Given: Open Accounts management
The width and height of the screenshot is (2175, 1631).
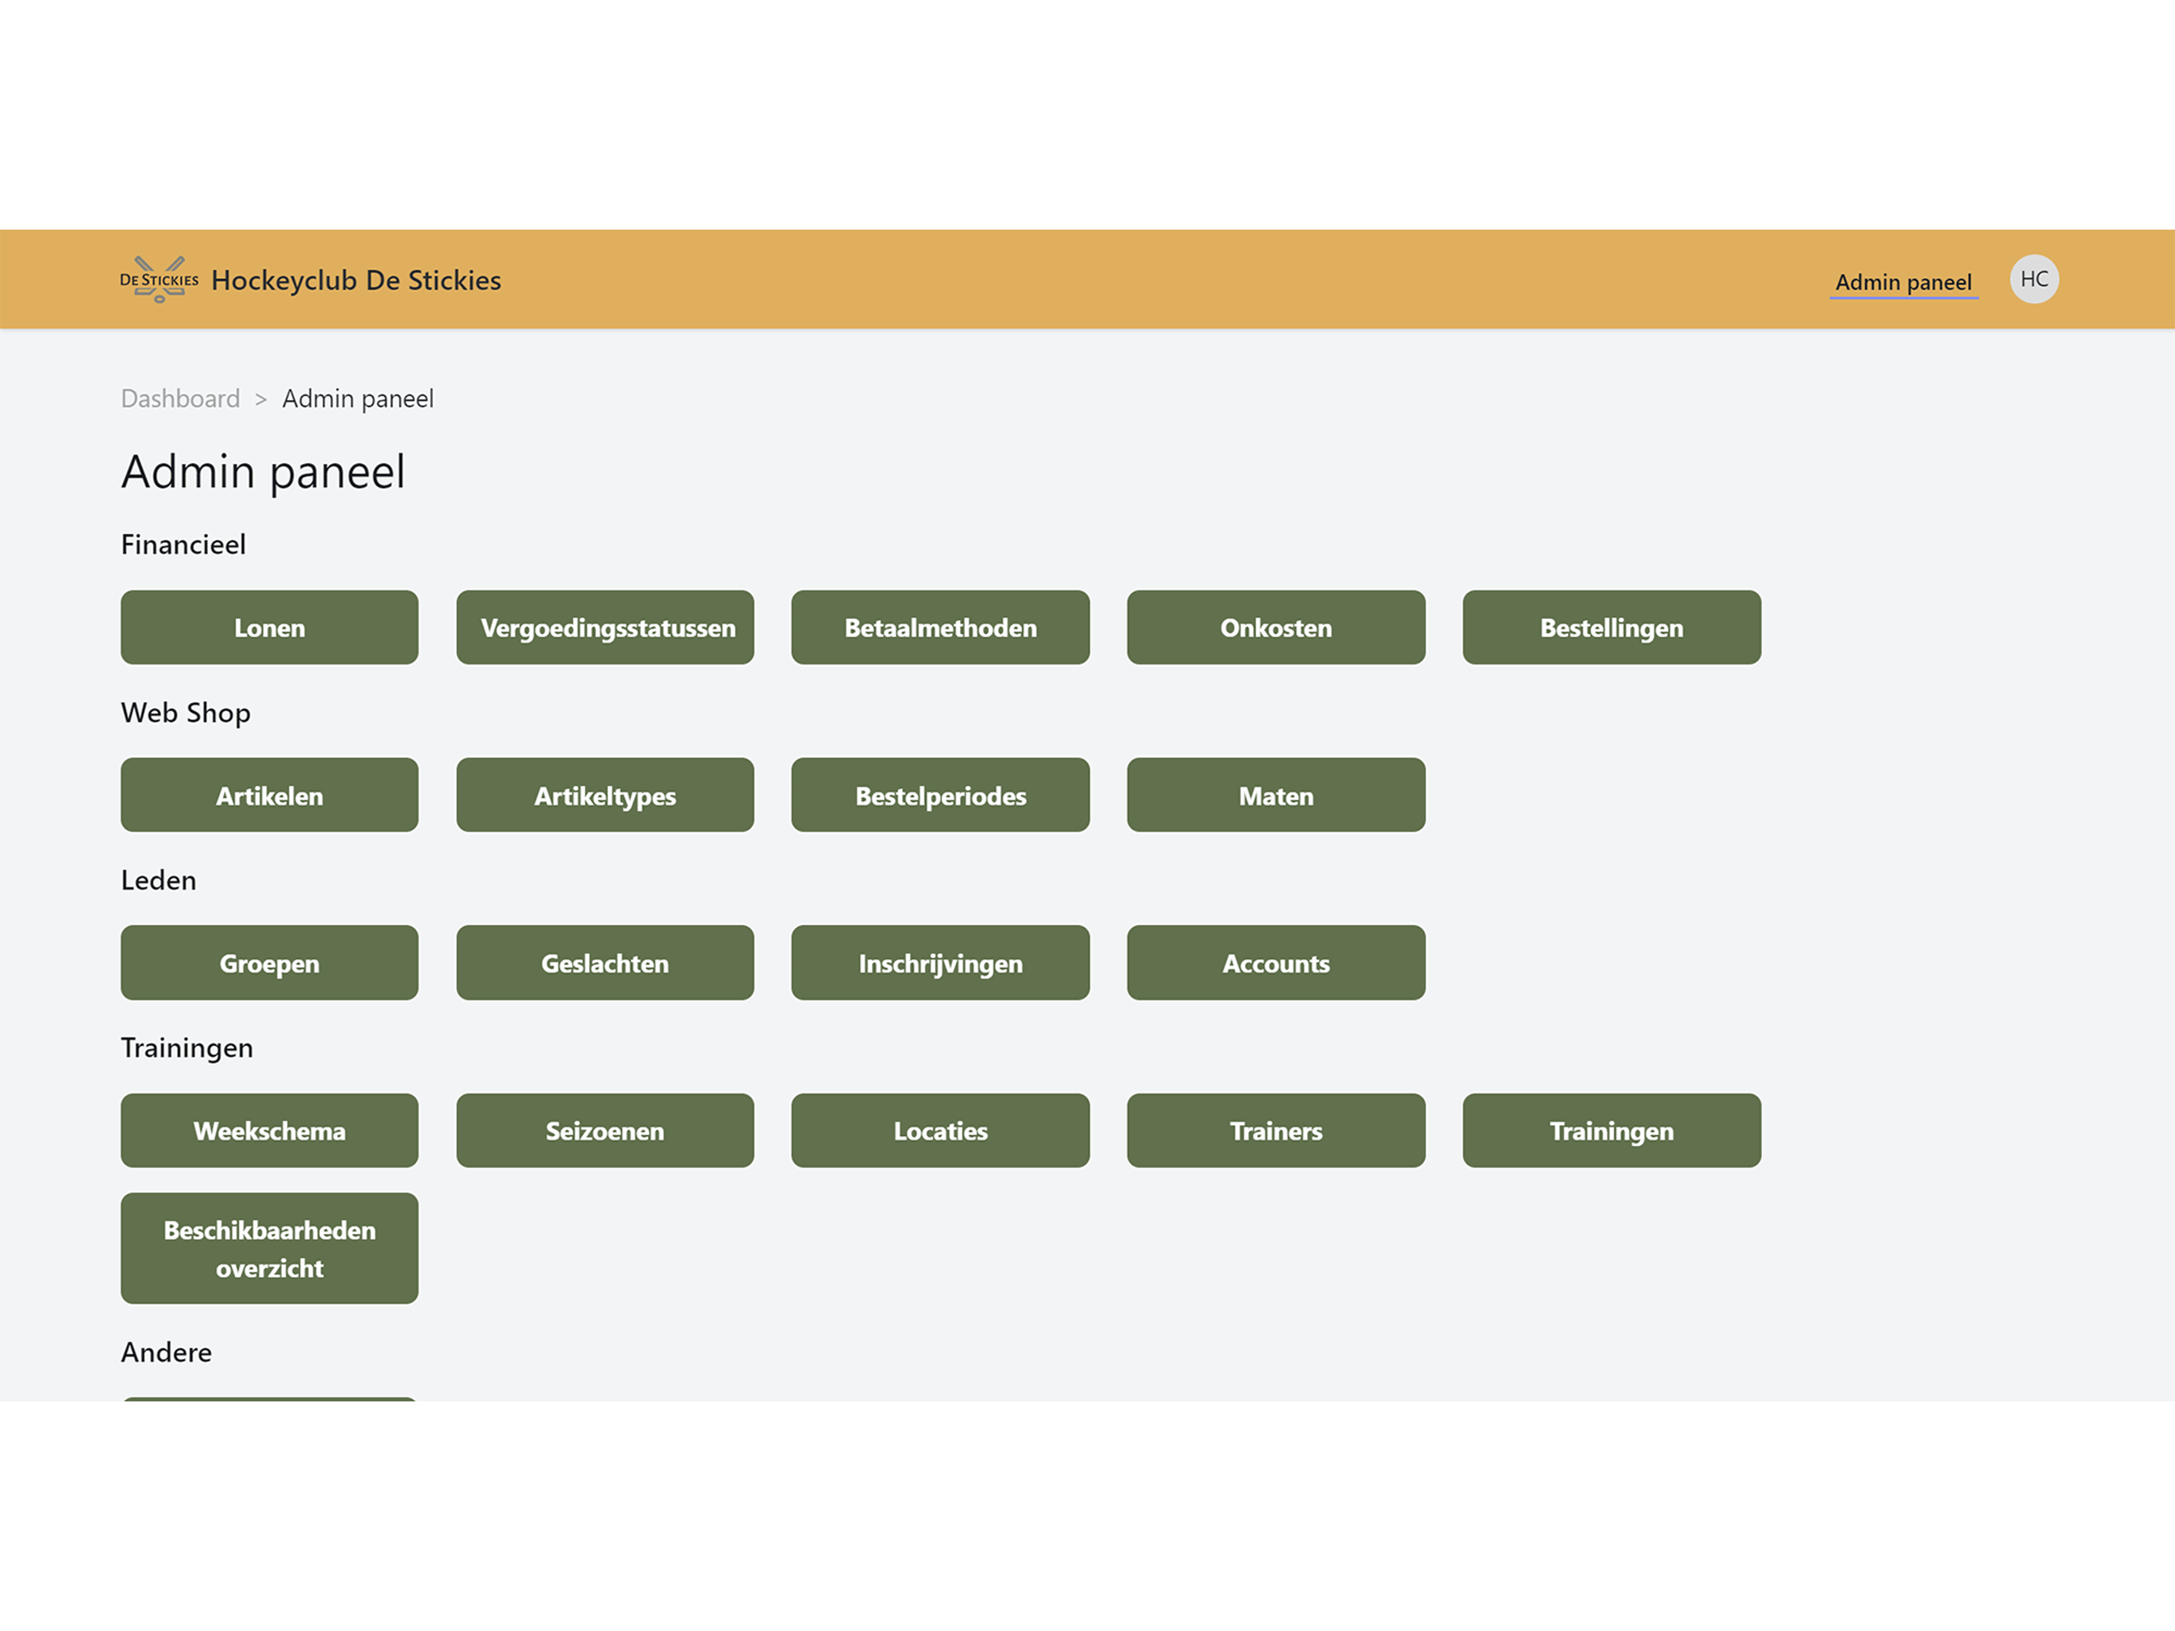Looking at the screenshot, I should click(1275, 962).
